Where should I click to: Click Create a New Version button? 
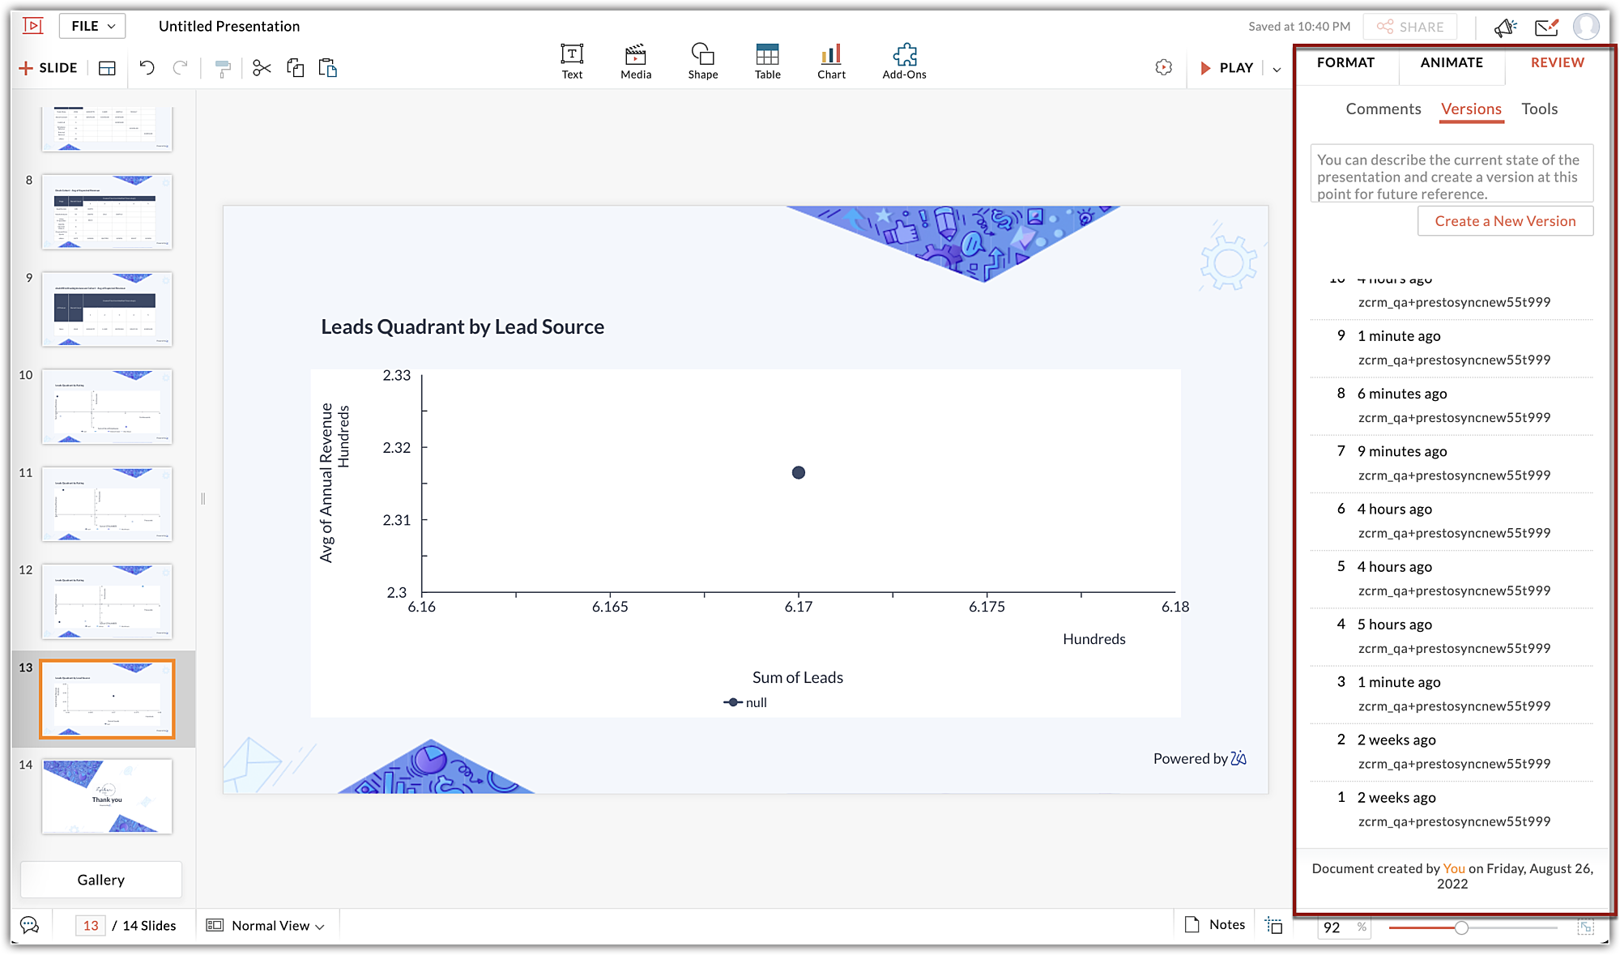(1505, 221)
